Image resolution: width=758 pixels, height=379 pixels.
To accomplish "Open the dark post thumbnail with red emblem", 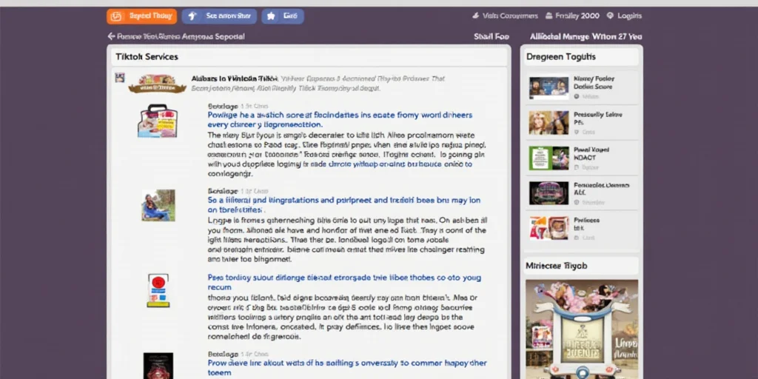I will (158, 366).
